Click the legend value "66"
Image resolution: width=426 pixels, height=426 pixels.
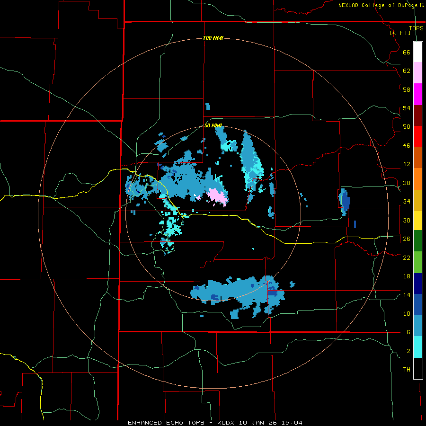(407, 52)
